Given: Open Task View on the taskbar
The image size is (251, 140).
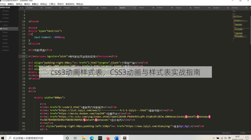Looking at the screenshot, I should (75, 138).
